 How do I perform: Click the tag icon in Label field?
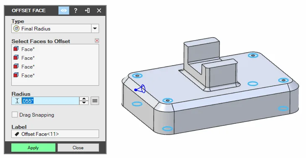pos(17,134)
